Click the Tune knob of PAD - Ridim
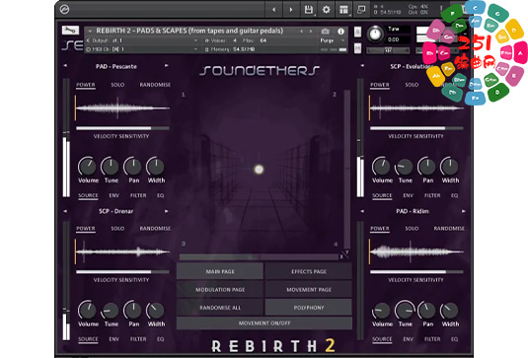The height and width of the screenshot is (358, 528). [405, 311]
